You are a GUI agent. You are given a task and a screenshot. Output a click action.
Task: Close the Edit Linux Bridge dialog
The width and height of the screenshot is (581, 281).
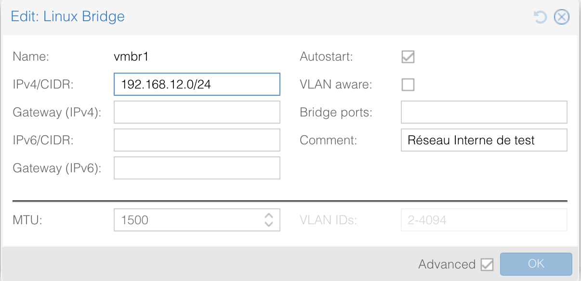pyautogui.click(x=561, y=18)
